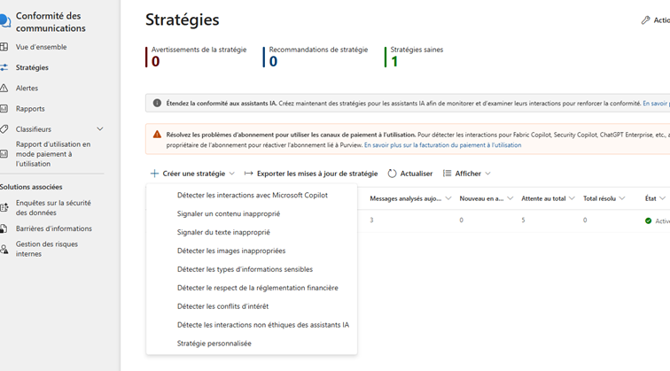Click the Gestion des risques internes icon
This screenshot has width=670, height=371.
point(4,249)
